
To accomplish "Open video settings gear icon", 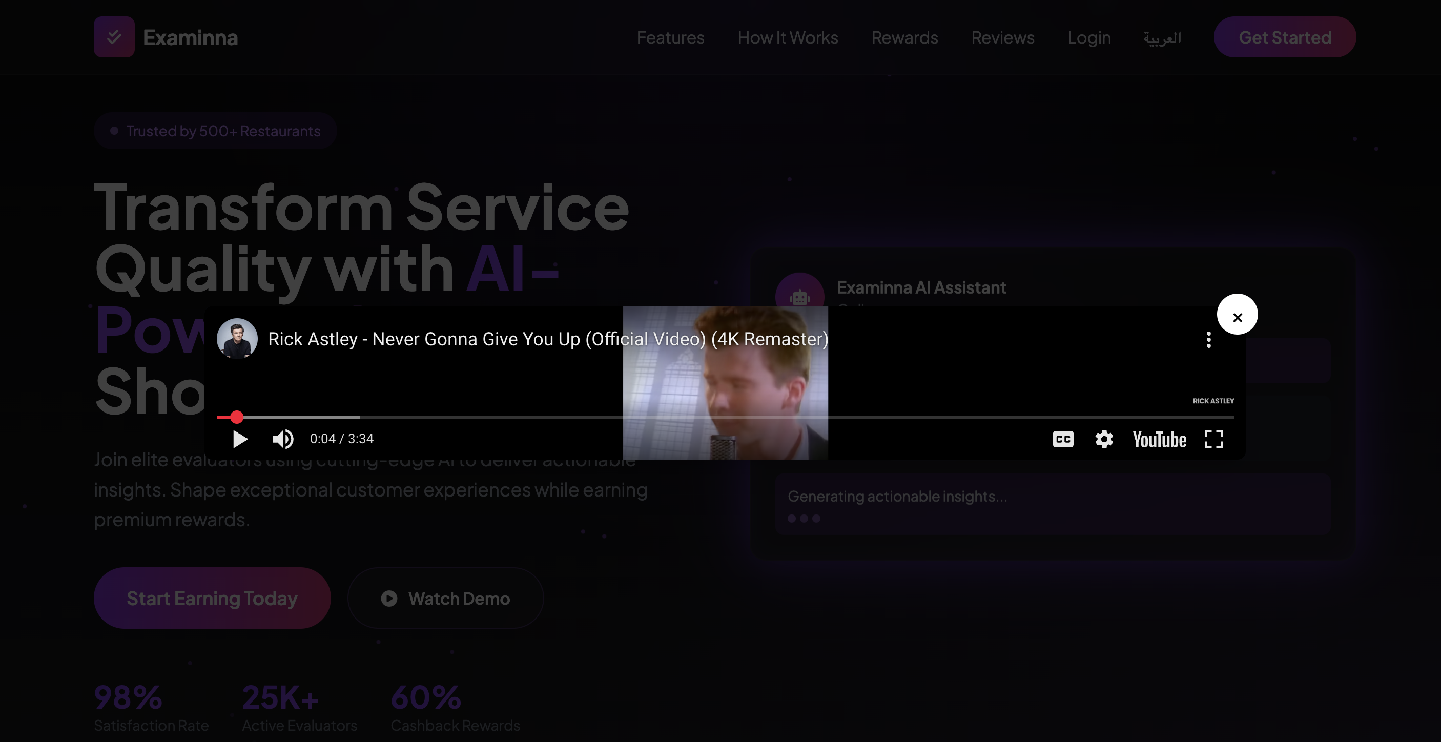I will tap(1104, 439).
